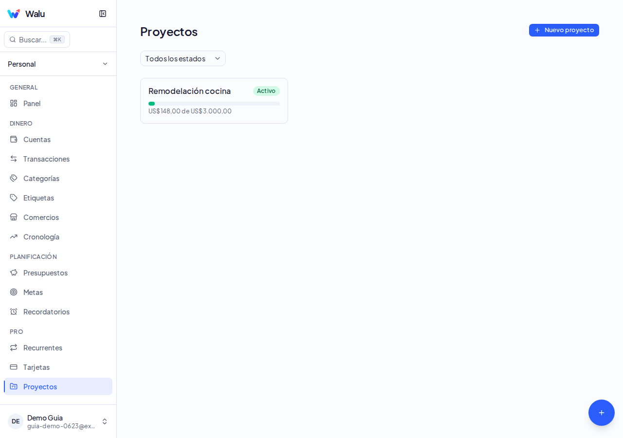Open Metas in the sidebar
The height and width of the screenshot is (438, 623).
tap(58, 292)
